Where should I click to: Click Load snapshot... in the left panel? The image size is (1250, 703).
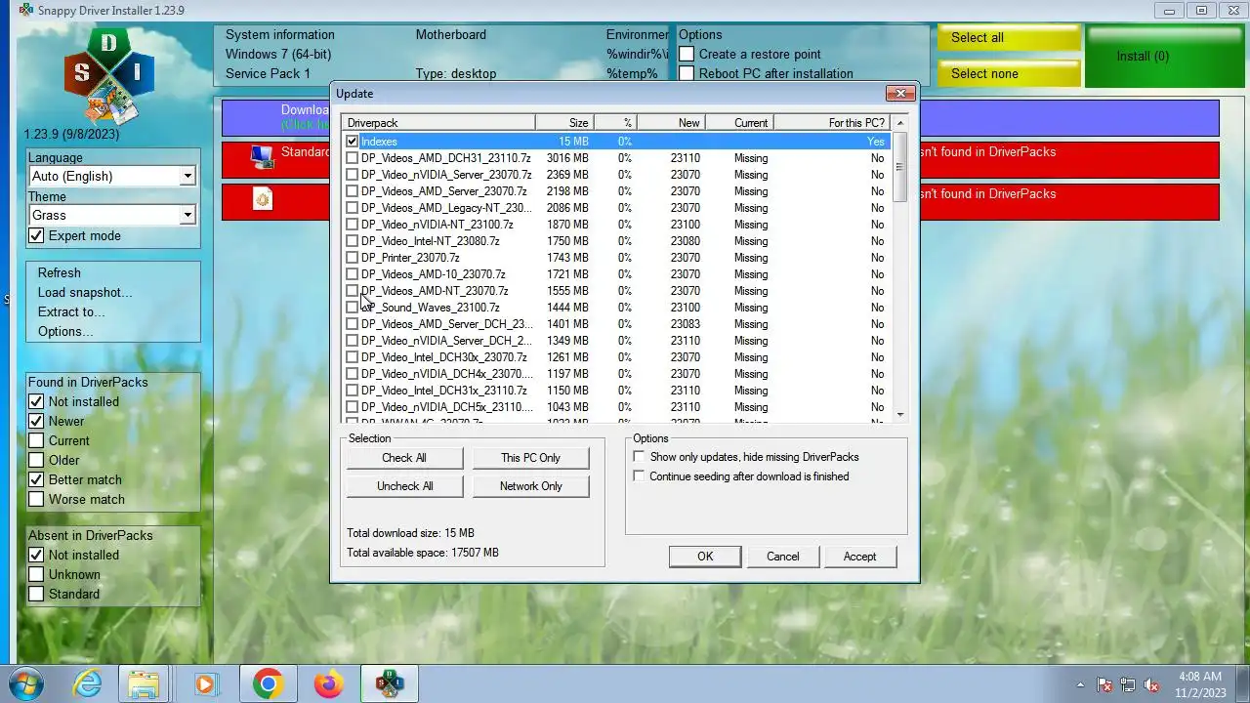(x=85, y=292)
